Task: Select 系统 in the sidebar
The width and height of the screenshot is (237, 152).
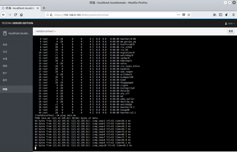Action: click(5, 45)
